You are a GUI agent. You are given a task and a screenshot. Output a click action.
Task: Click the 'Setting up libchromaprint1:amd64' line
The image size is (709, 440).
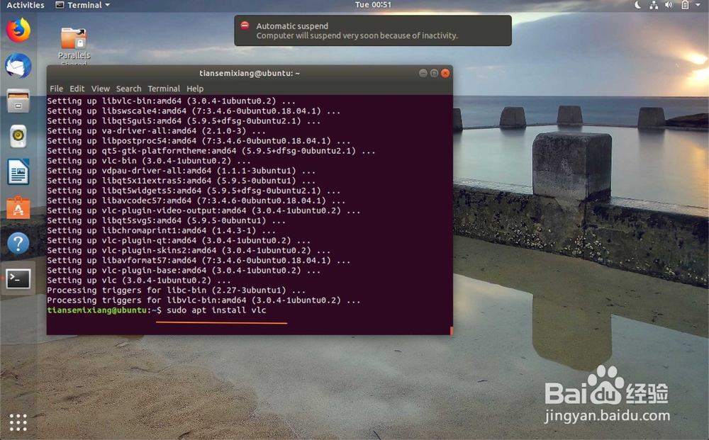(x=162, y=231)
